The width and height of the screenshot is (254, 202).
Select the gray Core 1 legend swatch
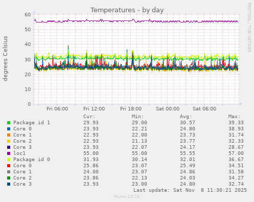[9, 172]
